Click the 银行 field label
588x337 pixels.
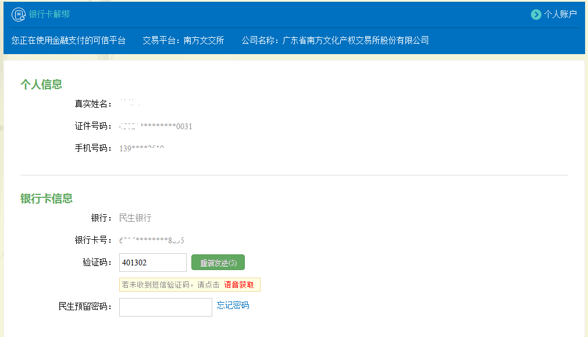click(101, 218)
